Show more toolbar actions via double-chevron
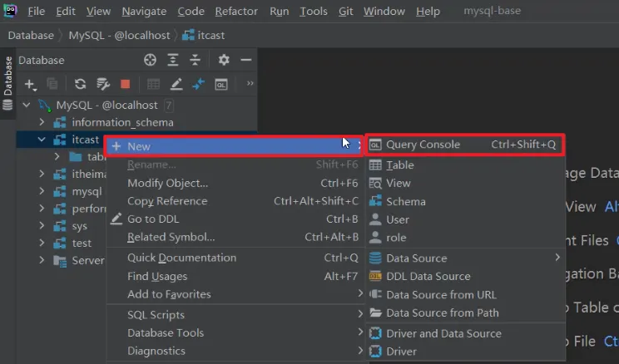 click(250, 84)
